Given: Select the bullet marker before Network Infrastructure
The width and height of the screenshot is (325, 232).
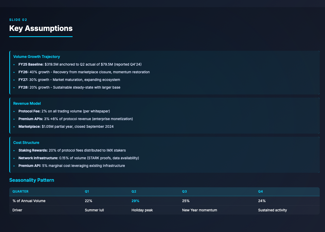Looking at the screenshot, I should point(14,158).
